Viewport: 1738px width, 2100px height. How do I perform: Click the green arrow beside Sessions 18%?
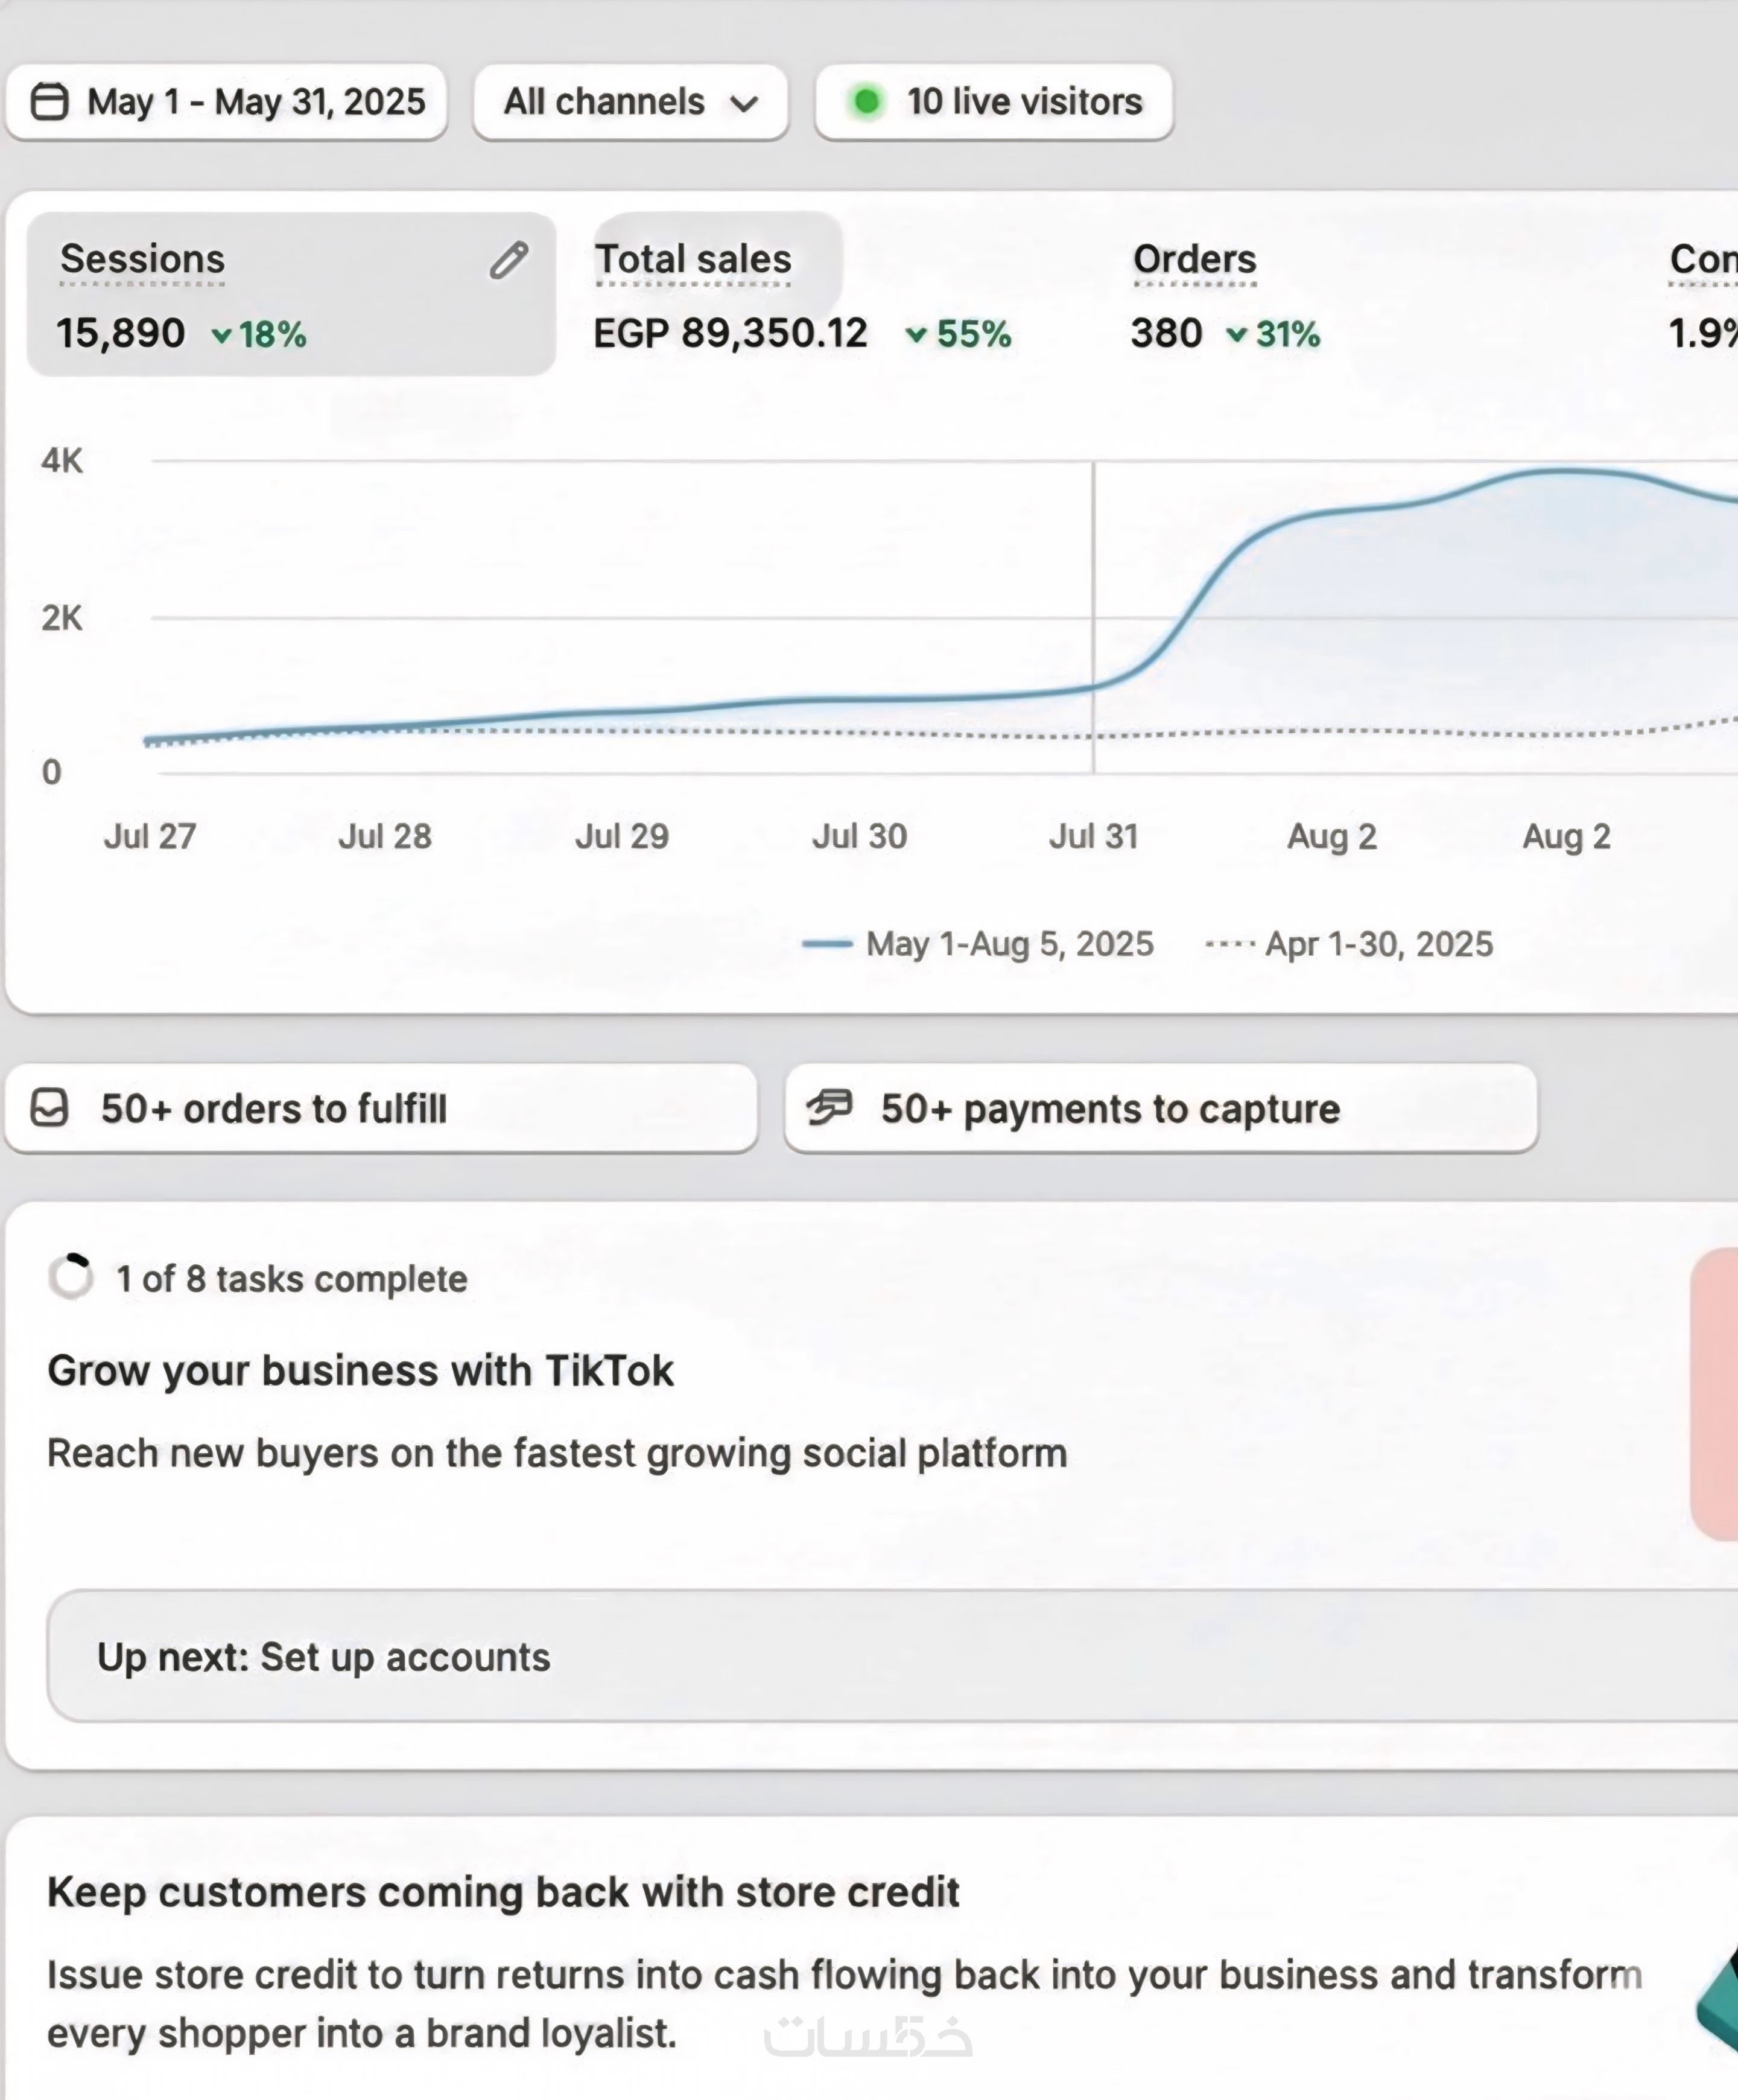point(222,335)
